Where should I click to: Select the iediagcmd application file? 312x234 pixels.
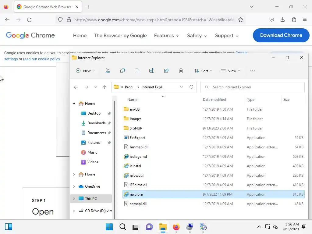coord(213,157)
